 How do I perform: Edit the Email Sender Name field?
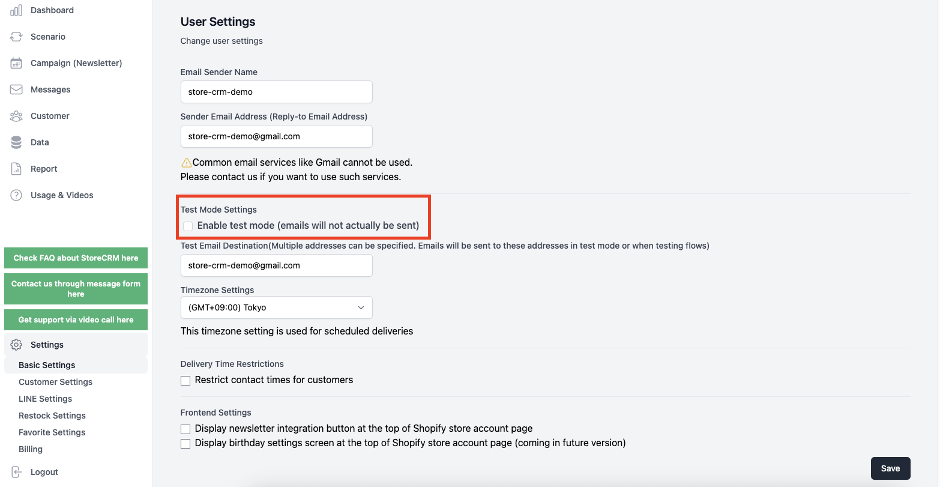(x=276, y=92)
